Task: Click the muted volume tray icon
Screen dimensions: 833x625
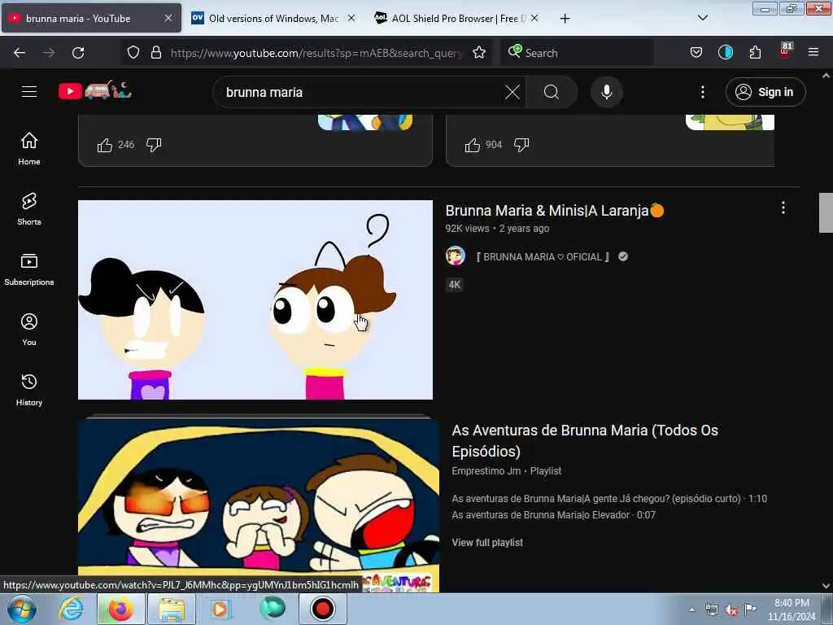Action: 731,610
